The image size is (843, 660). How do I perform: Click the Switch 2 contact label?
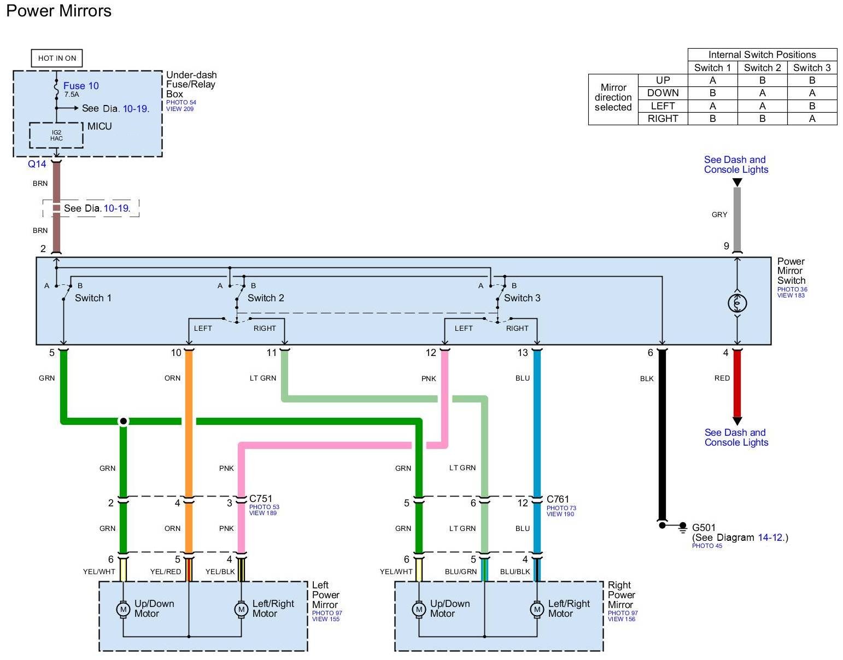point(266,298)
